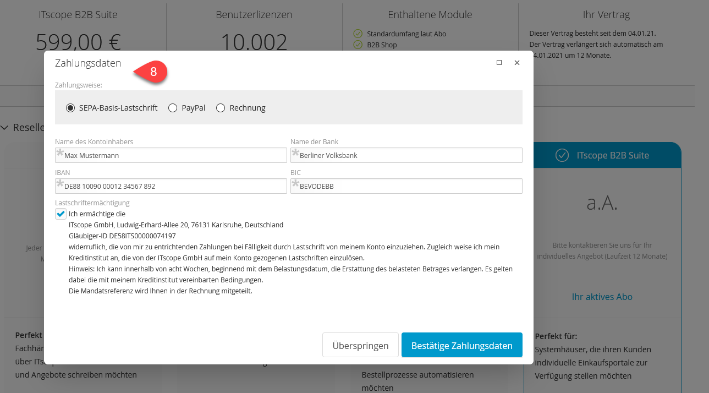Close the Zahlungsdaten dialog

(x=517, y=63)
